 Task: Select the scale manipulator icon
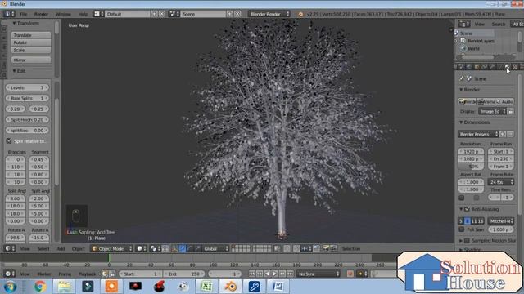(198, 248)
